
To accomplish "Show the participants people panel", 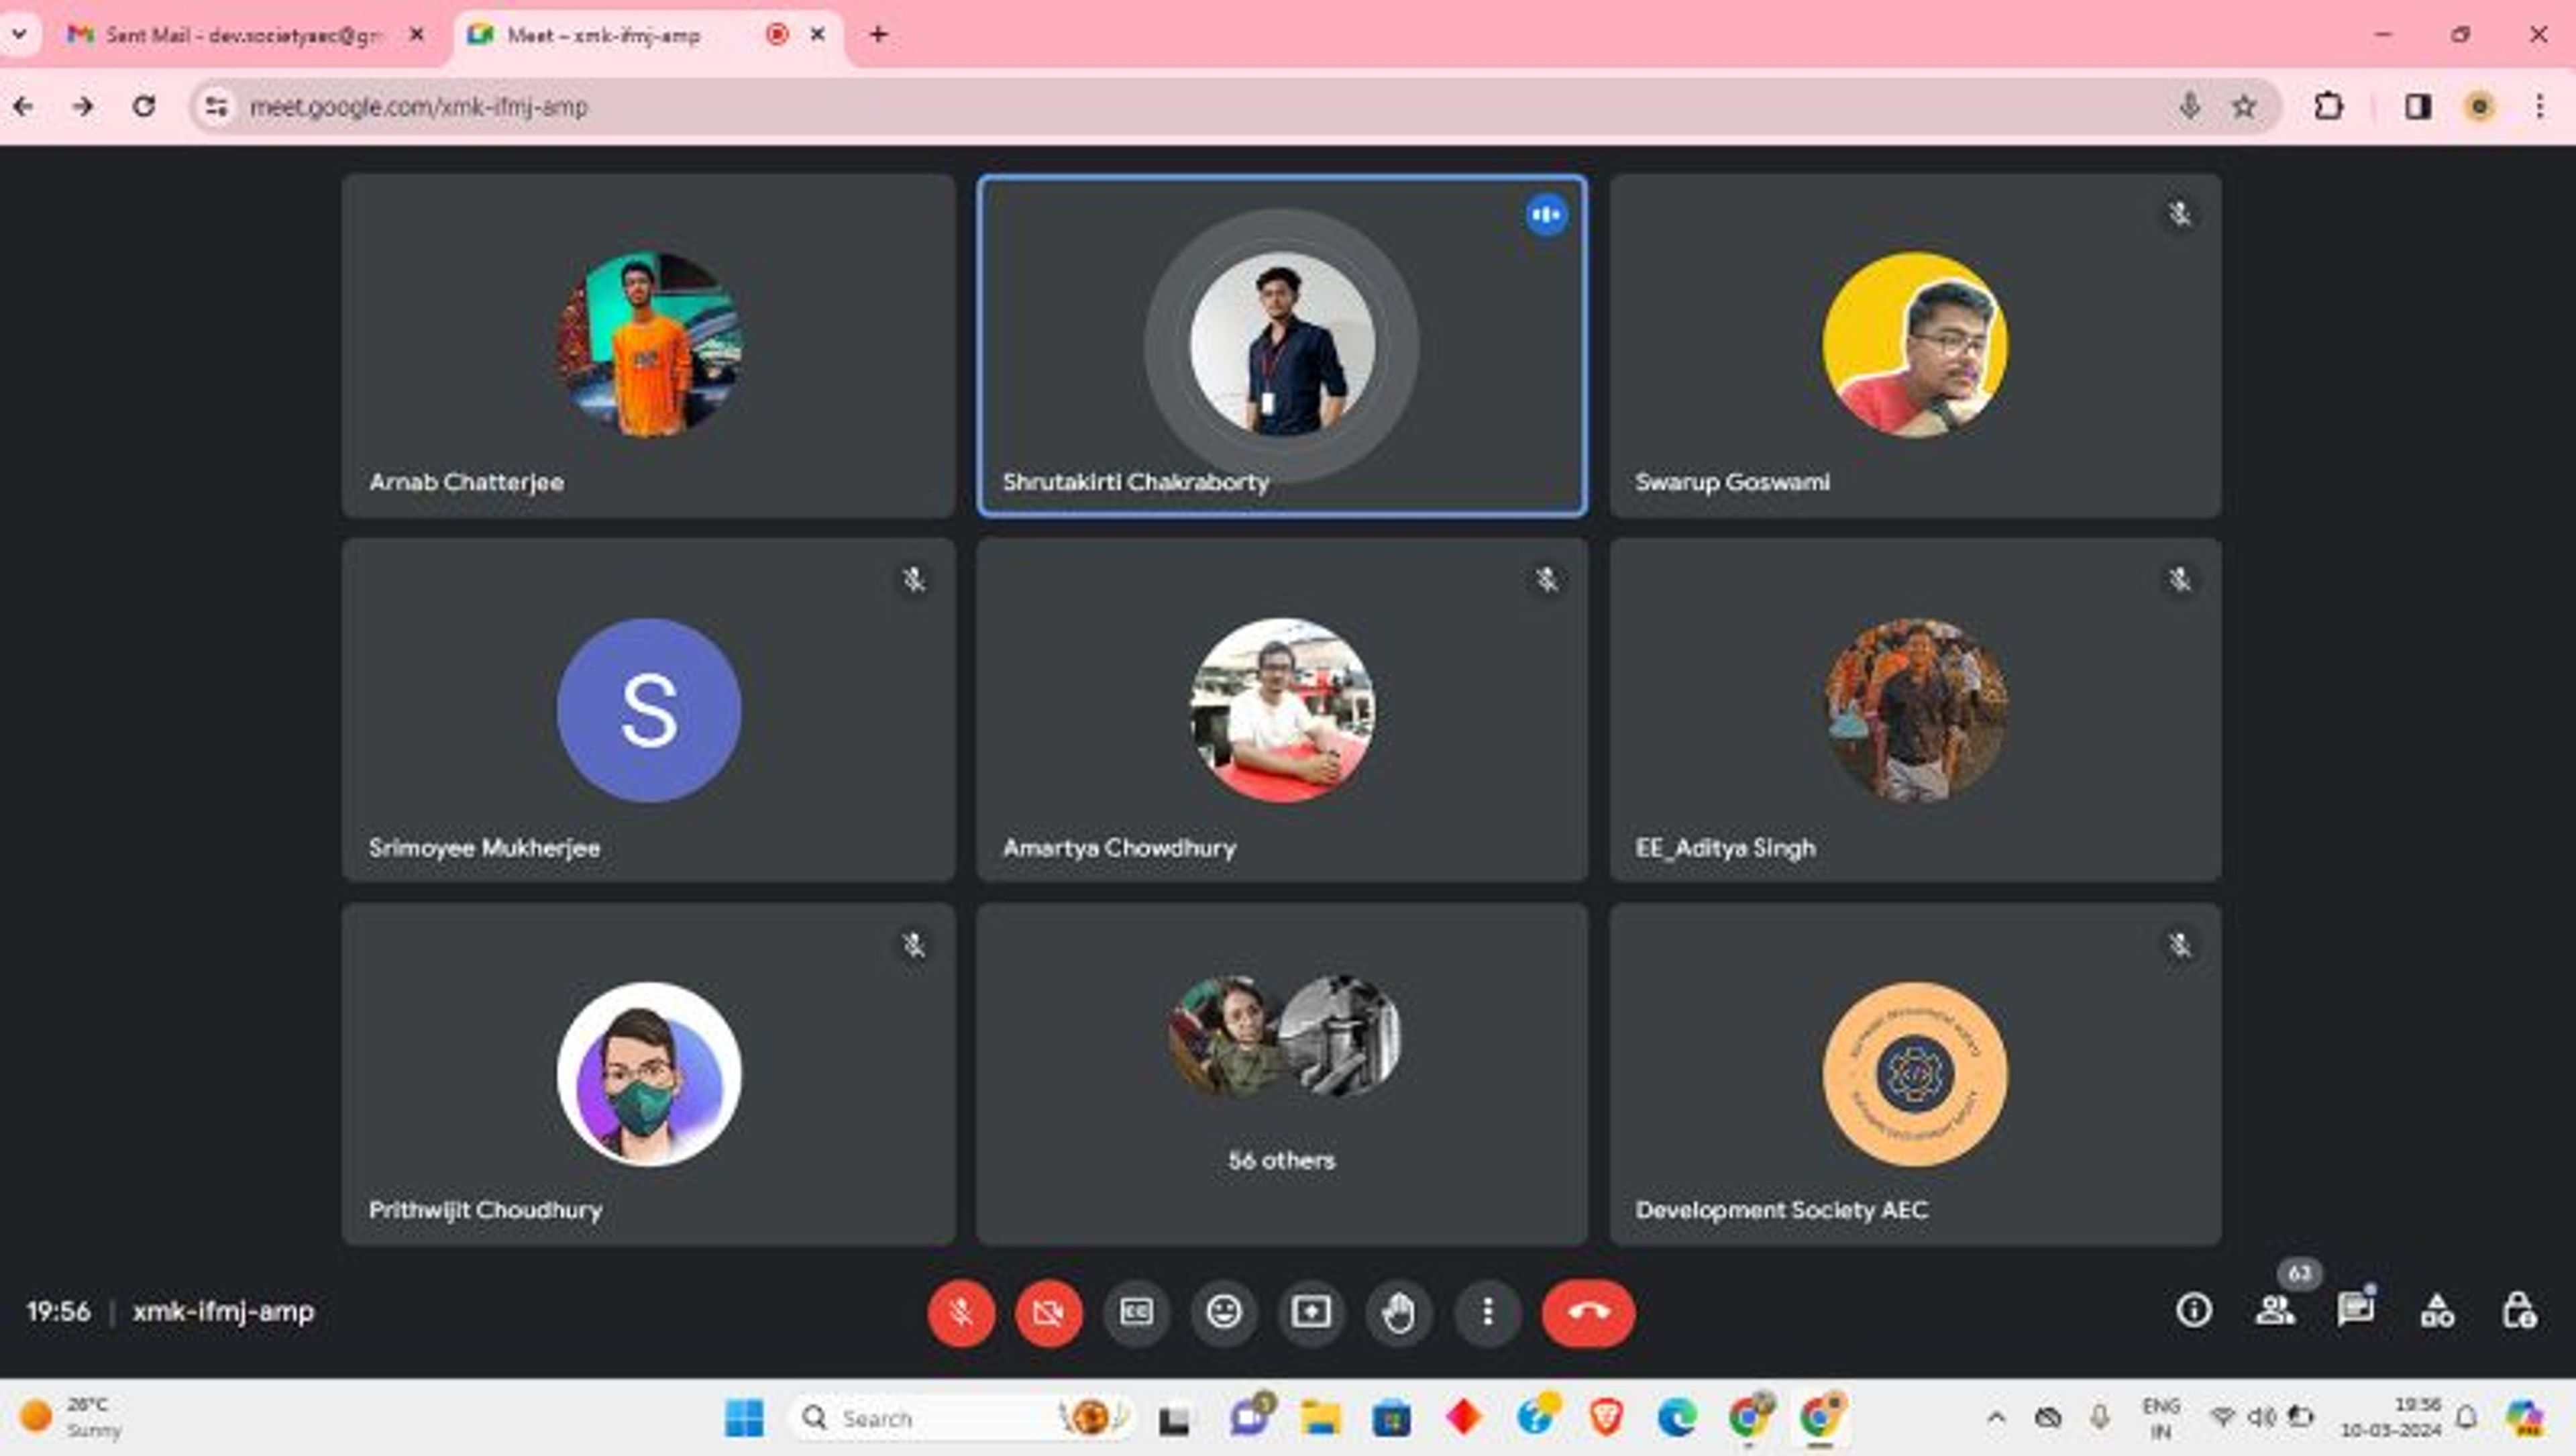I will 2274,1310.
